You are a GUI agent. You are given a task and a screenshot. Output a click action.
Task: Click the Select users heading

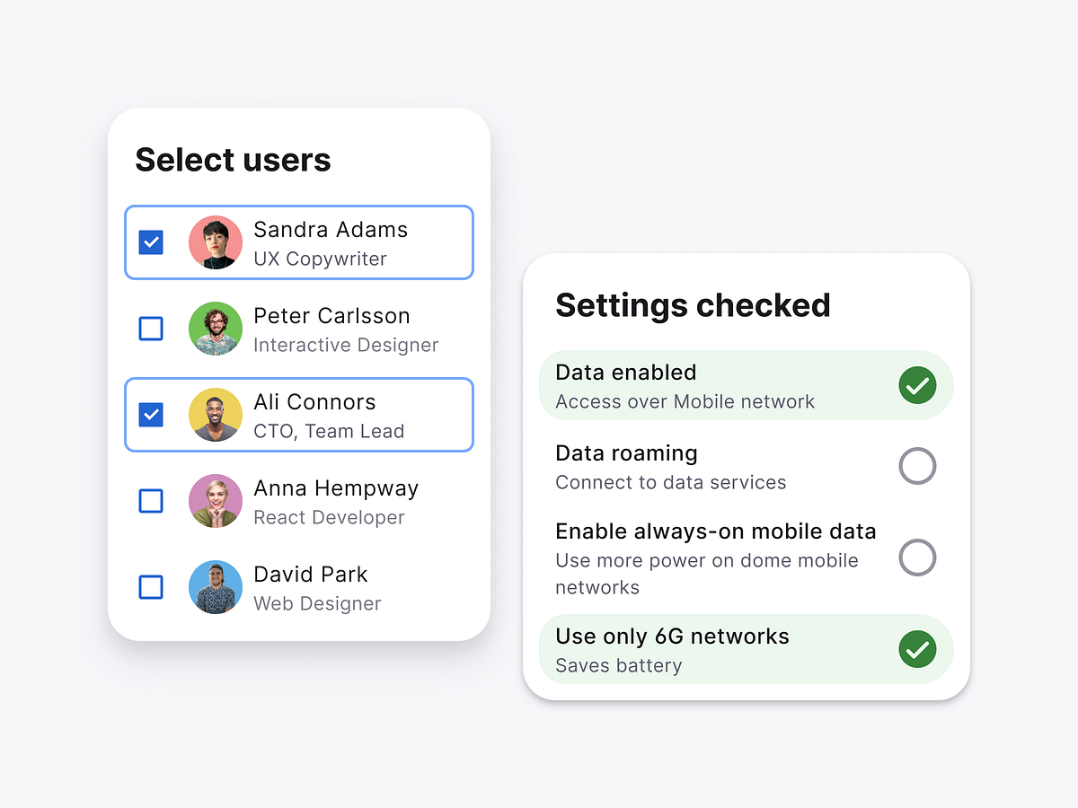(x=233, y=160)
